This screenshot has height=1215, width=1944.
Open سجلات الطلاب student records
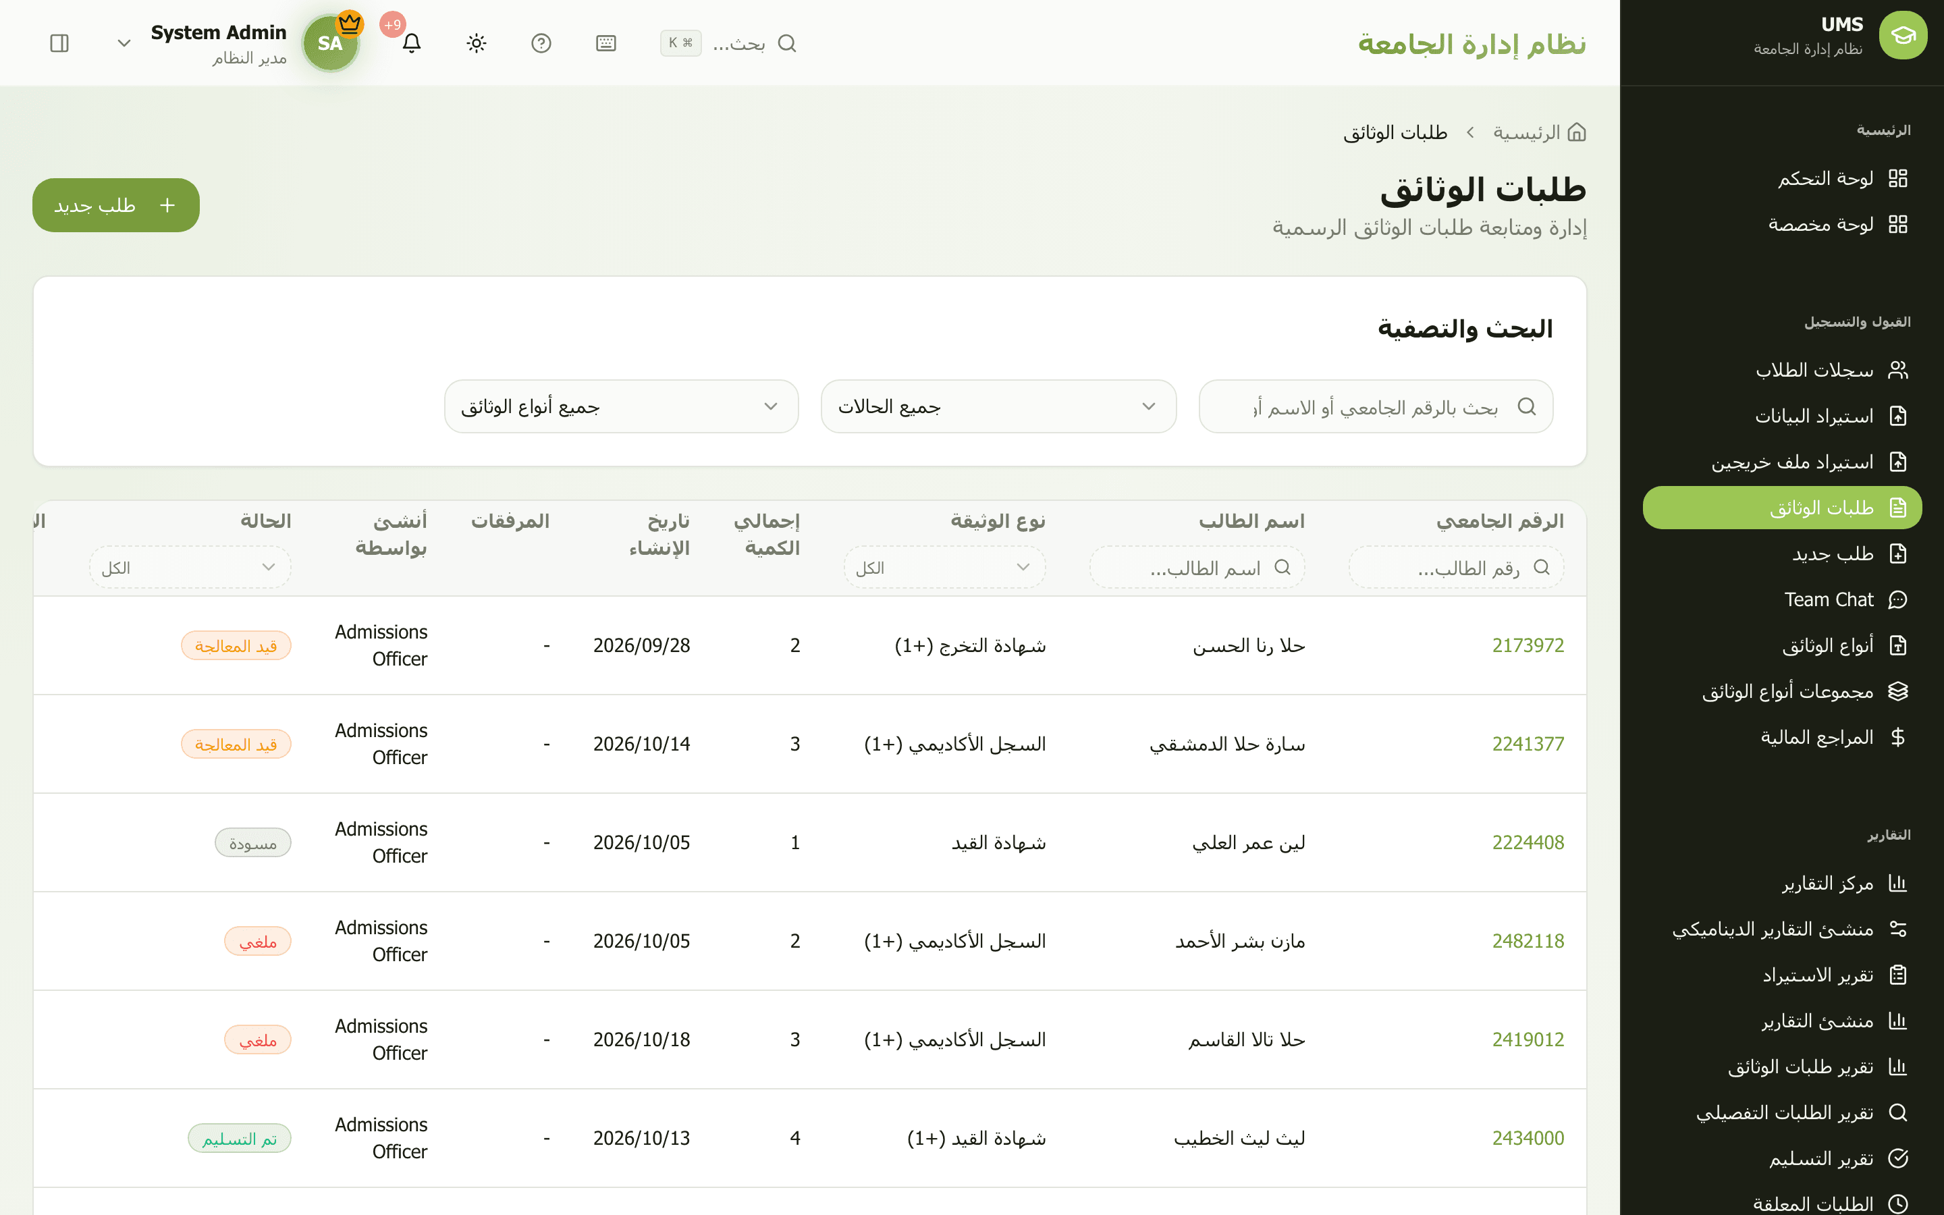tap(1783, 370)
